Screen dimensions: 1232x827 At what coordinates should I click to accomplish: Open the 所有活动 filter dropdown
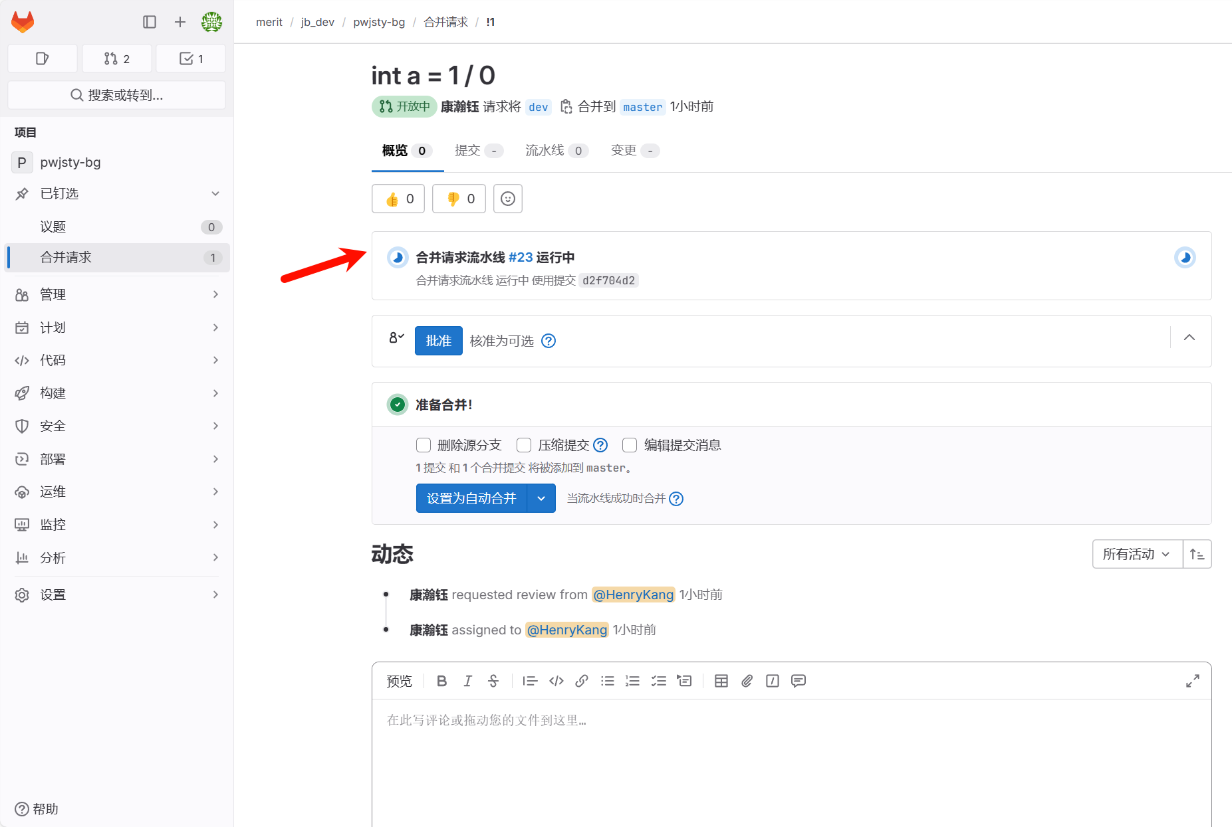[x=1137, y=554]
